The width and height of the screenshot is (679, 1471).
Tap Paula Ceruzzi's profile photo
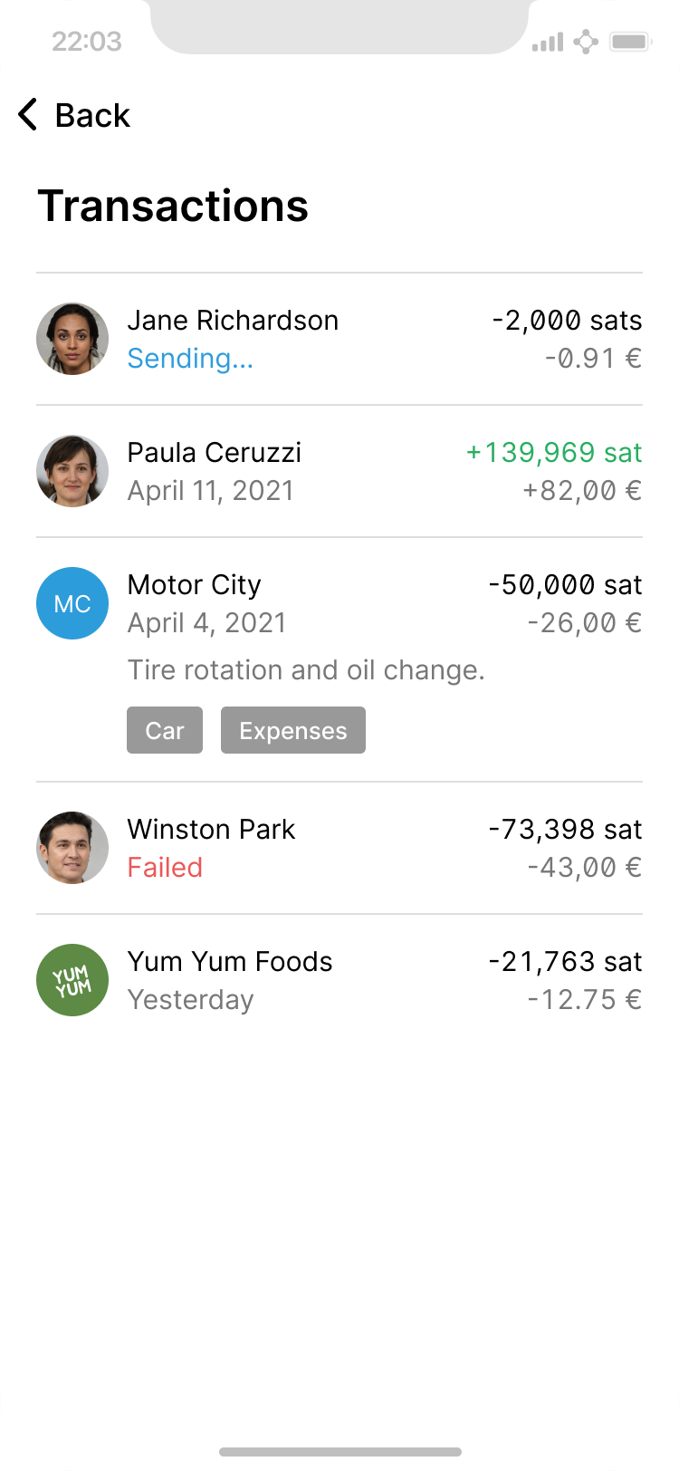tap(72, 471)
